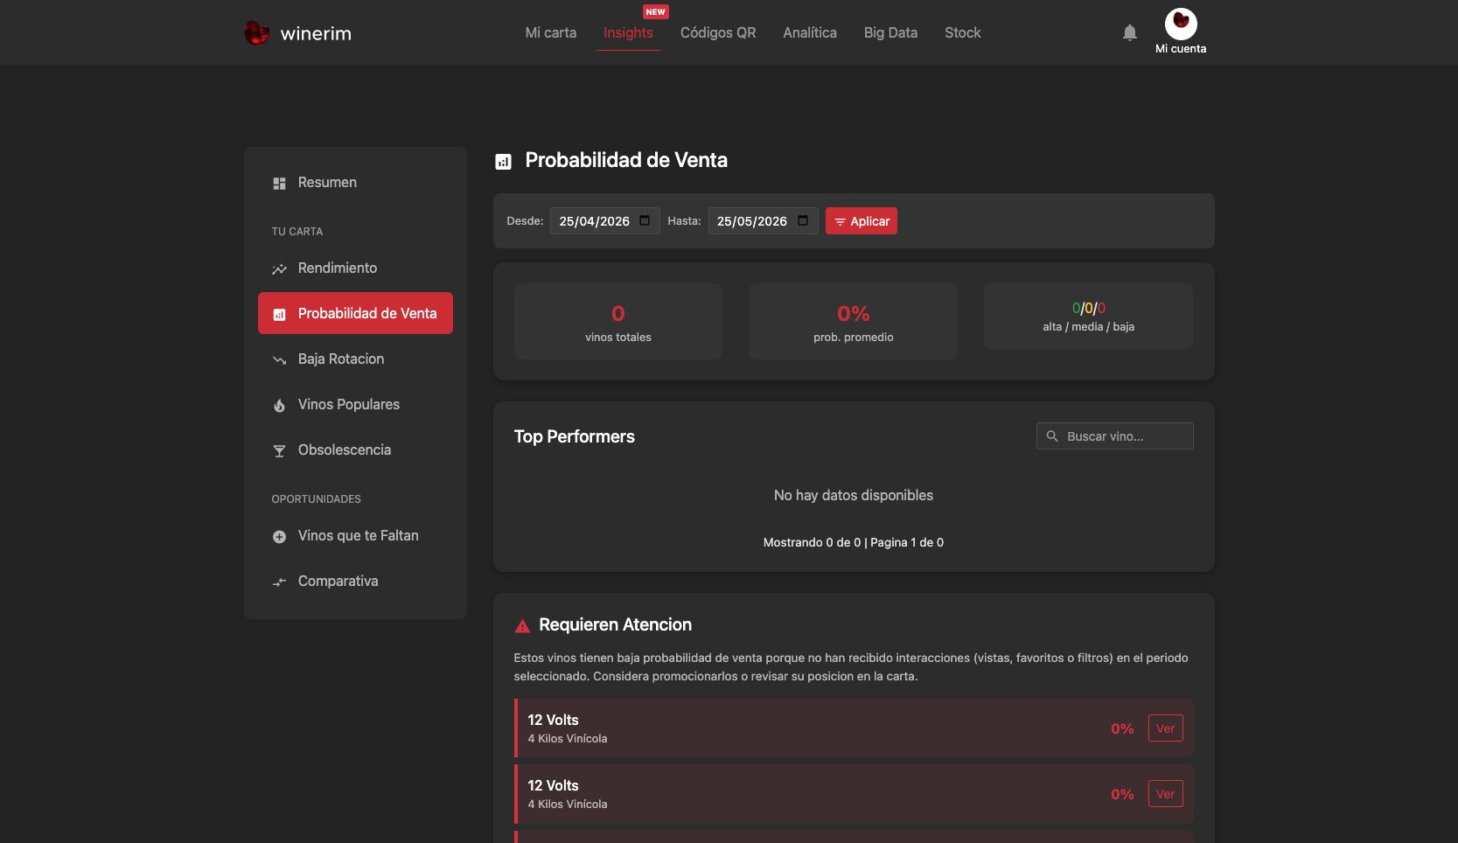1458x843 pixels.
Task: Open Mi cuenta profile avatar
Action: [1181, 24]
